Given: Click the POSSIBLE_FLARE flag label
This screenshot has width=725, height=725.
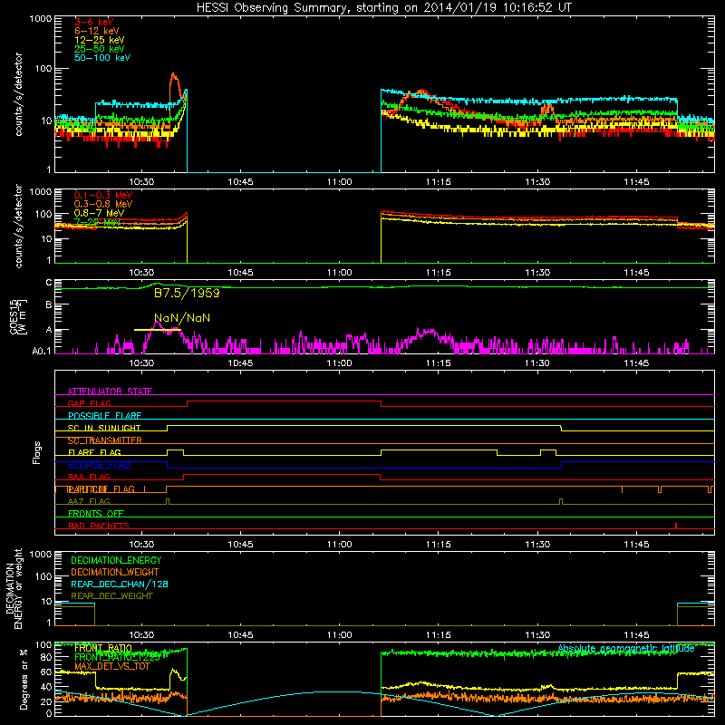Looking at the screenshot, I should coord(104,416).
